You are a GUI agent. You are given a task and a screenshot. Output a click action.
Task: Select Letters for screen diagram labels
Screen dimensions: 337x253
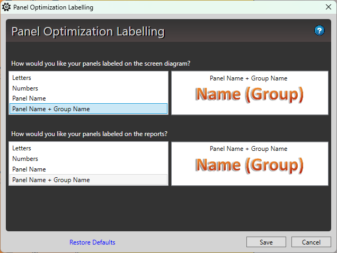click(x=22, y=78)
